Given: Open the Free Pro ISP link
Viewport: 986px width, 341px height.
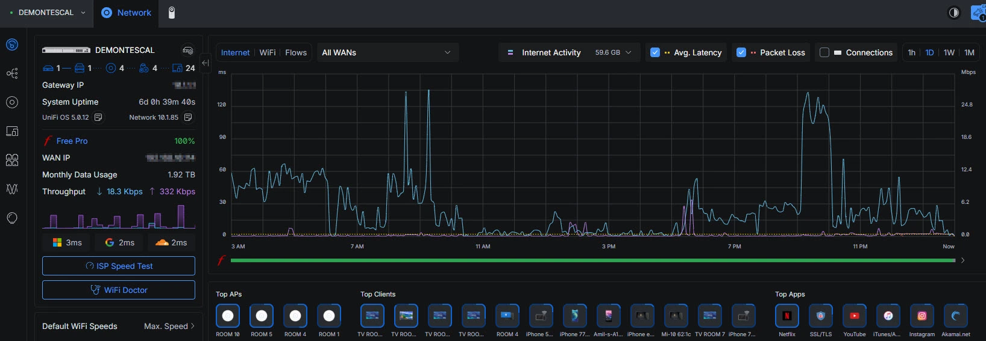Looking at the screenshot, I should pos(72,141).
